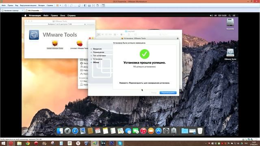Image resolution: width=260 pixels, height=146 pixels.
Task: Switch to OS X Yosemite tab
Action: point(33,11)
